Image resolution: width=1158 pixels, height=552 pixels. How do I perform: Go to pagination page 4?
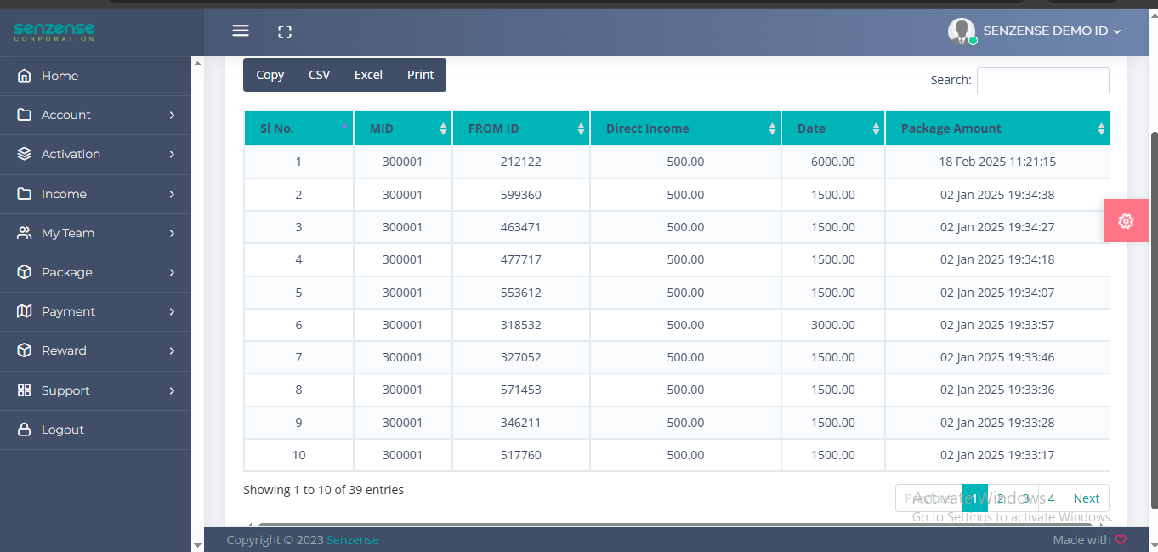1052,498
